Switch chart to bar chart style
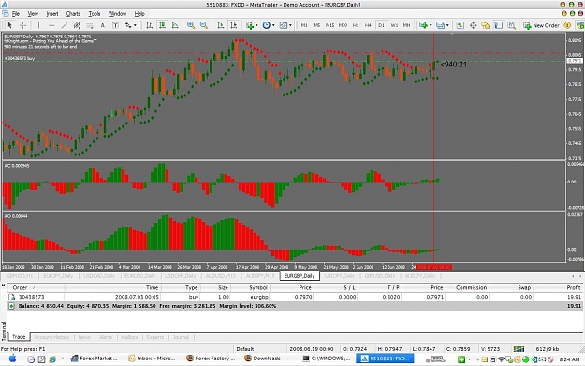This screenshot has width=585, height=366. pyautogui.click(x=149, y=25)
